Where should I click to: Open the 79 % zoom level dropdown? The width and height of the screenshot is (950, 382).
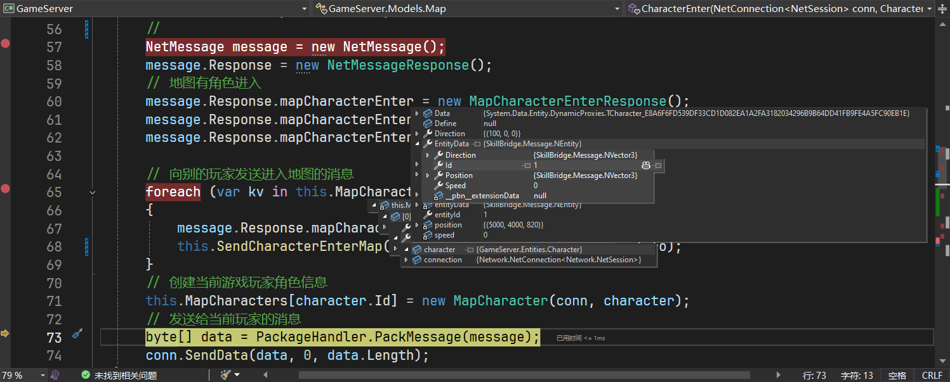click(x=43, y=375)
